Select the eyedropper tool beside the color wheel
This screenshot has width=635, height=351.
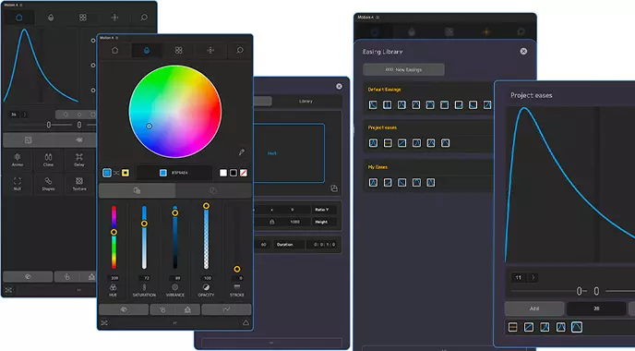242,152
